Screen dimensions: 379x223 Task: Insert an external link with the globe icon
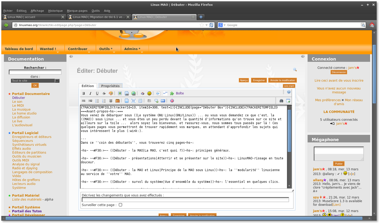click(x=133, y=93)
